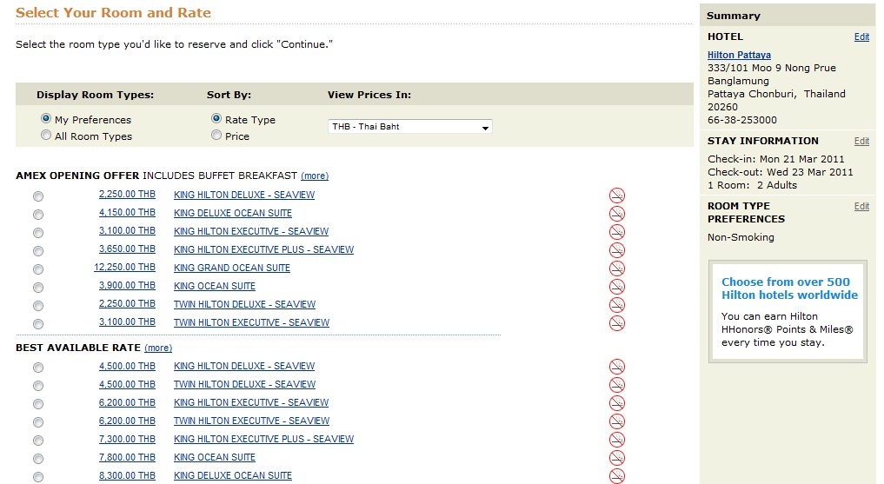Image resolution: width=884 pixels, height=484 pixels.
Task: Sort rooms by Price
Action: (x=216, y=136)
